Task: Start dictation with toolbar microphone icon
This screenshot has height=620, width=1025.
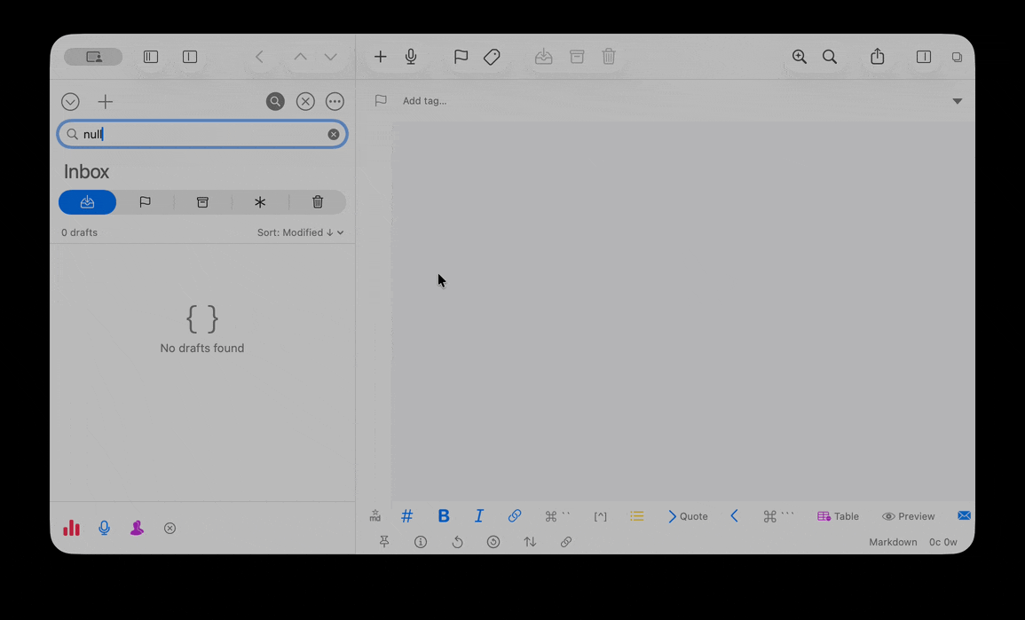Action: [x=411, y=57]
